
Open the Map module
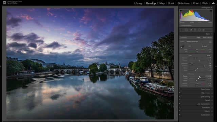pos(162,3)
